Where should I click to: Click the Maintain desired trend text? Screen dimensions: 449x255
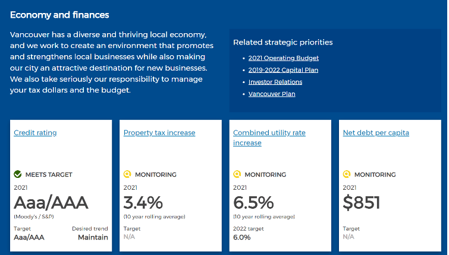point(93,237)
